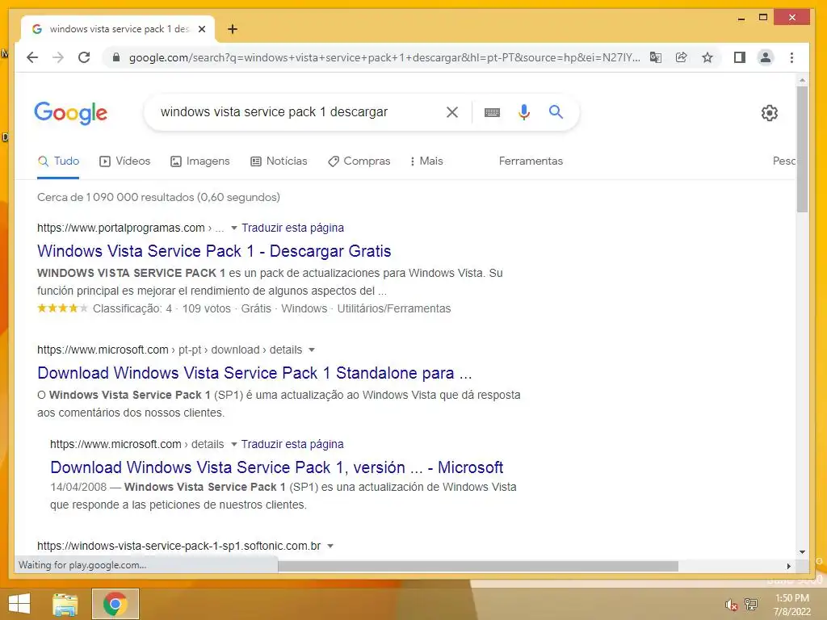Screen dimensions: 827x620
Task: Open 'Windows Vista Service Pack 1 - Descargar Gratis'
Action: pos(214,251)
